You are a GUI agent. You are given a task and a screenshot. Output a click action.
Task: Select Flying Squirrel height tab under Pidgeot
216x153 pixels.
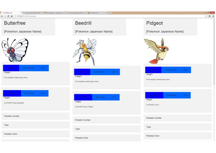(154, 95)
